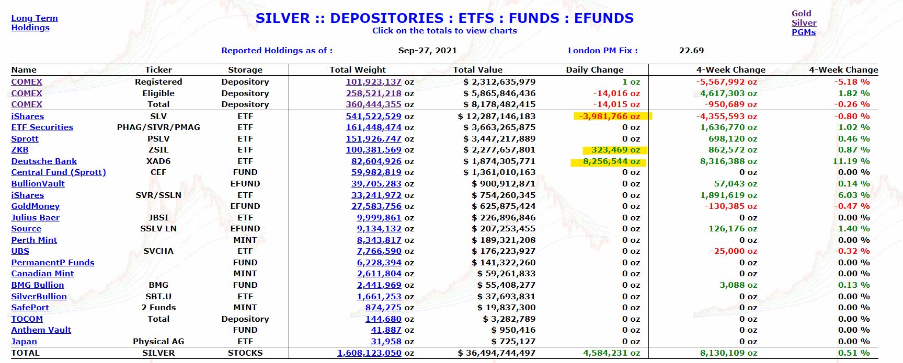
Task: Open BMG Bullion name link
Action: point(38,285)
